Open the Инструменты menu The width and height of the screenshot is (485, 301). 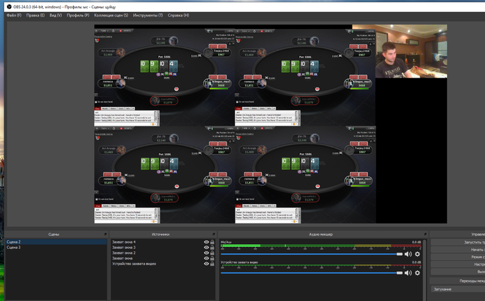pyautogui.click(x=148, y=15)
